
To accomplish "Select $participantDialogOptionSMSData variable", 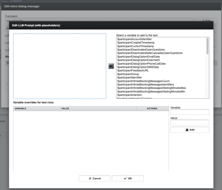I will (138, 67).
